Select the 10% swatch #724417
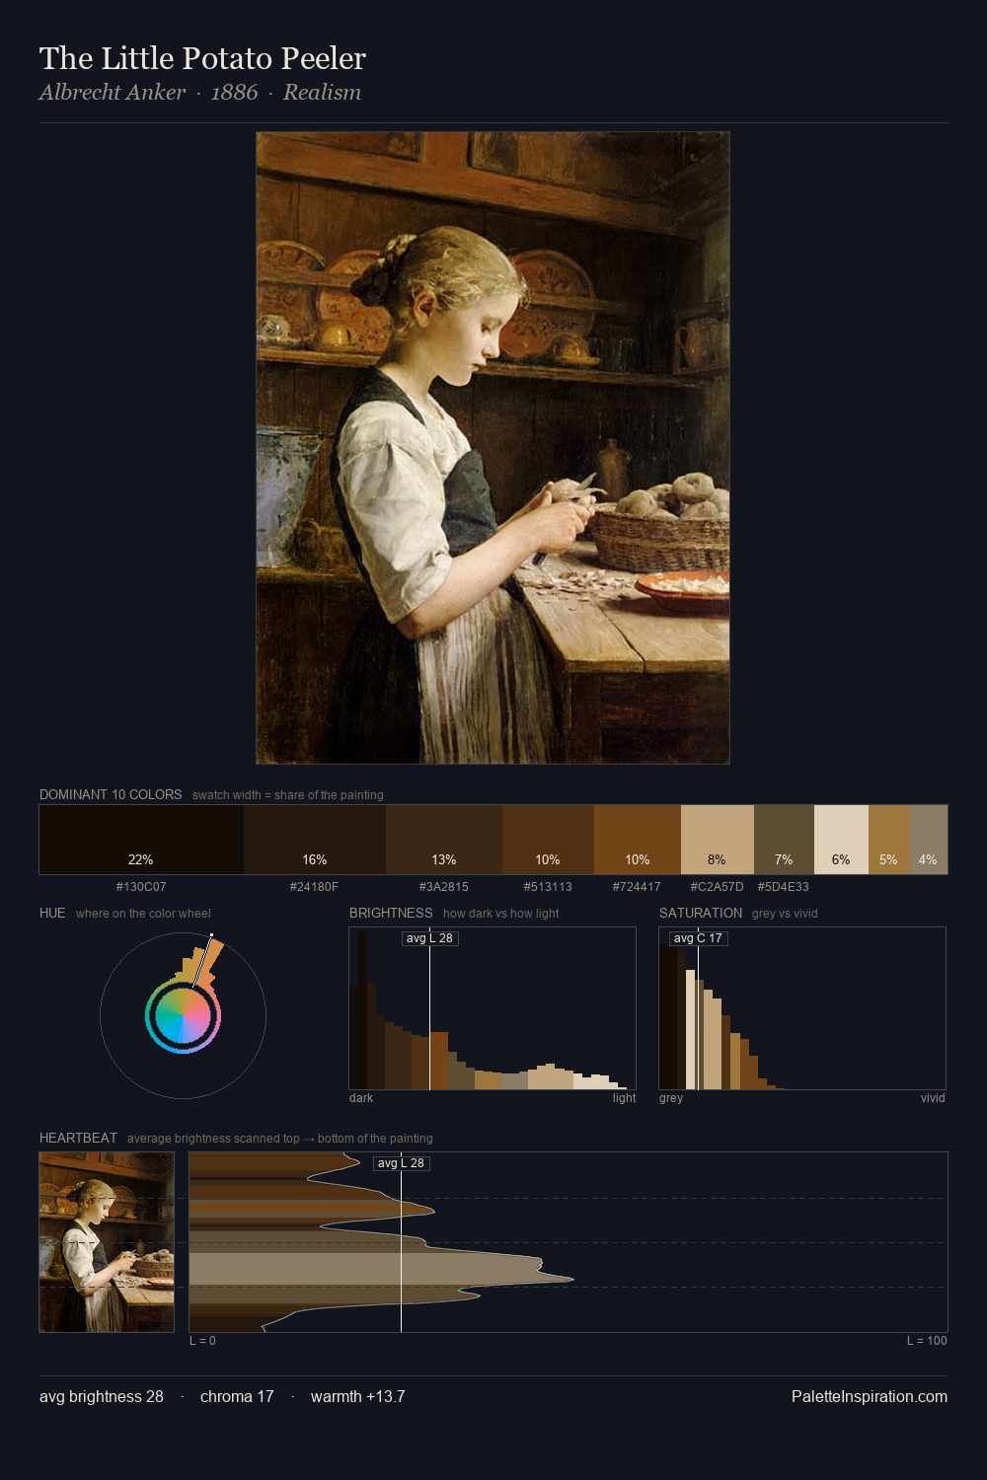The image size is (987, 1480). point(638,840)
